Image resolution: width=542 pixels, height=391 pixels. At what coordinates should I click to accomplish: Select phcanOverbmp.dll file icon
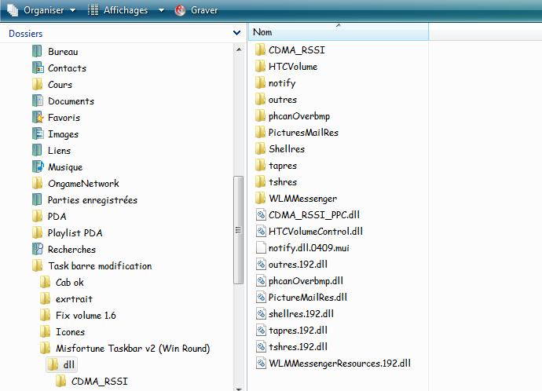click(x=261, y=281)
